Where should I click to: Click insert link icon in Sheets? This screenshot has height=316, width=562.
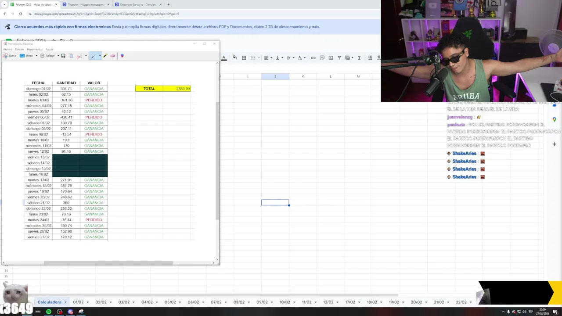[313, 57]
